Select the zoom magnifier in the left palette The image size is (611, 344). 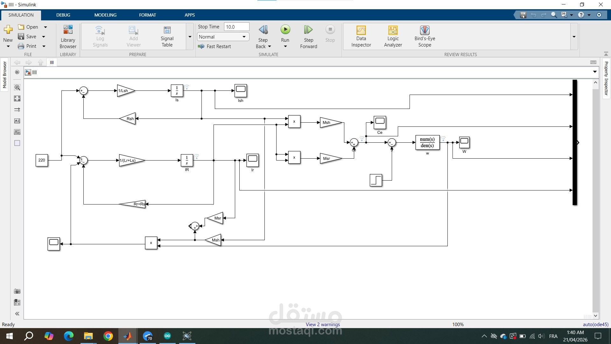pos(17,87)
